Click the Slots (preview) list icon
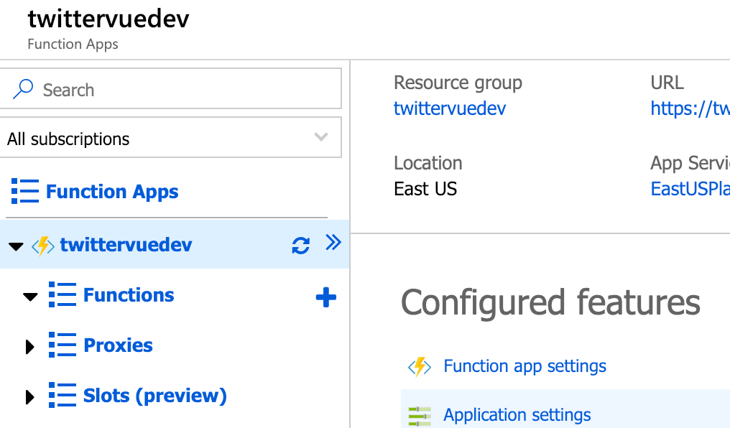This screenshot has width=730, height=428. click(x=63, y=395)
